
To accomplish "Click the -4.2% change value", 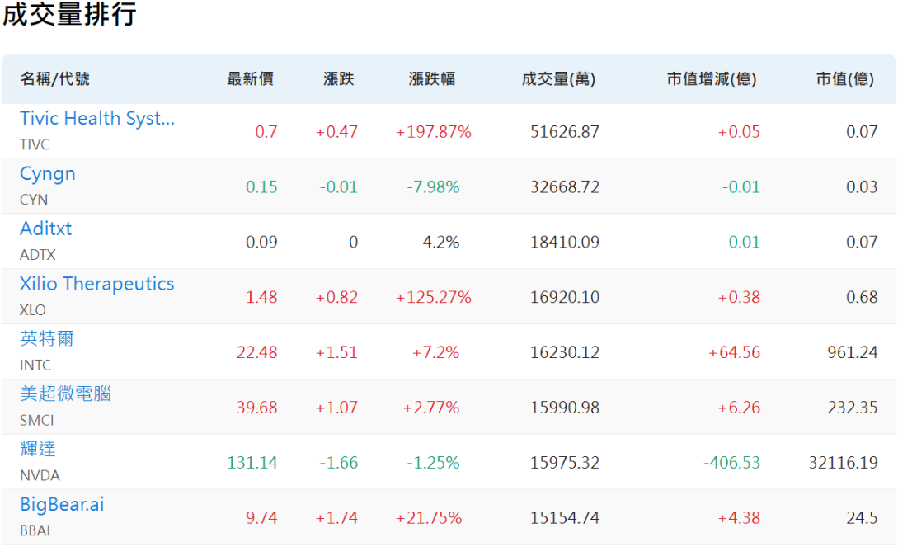I will coord(438,242).
